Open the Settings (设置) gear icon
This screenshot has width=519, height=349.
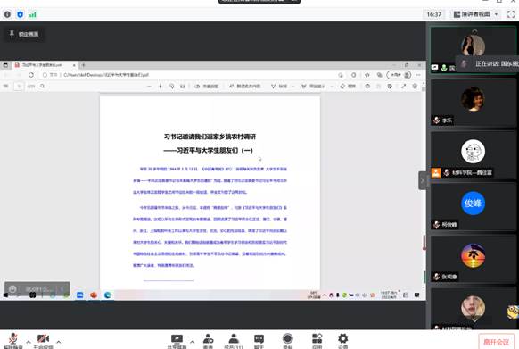coord(343,341)
